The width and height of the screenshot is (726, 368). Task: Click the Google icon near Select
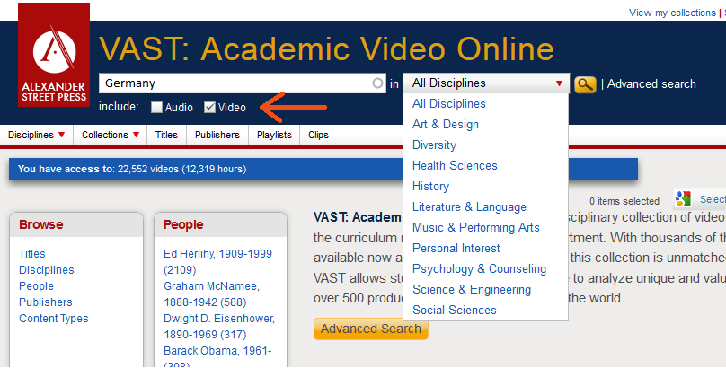point(684,199)
